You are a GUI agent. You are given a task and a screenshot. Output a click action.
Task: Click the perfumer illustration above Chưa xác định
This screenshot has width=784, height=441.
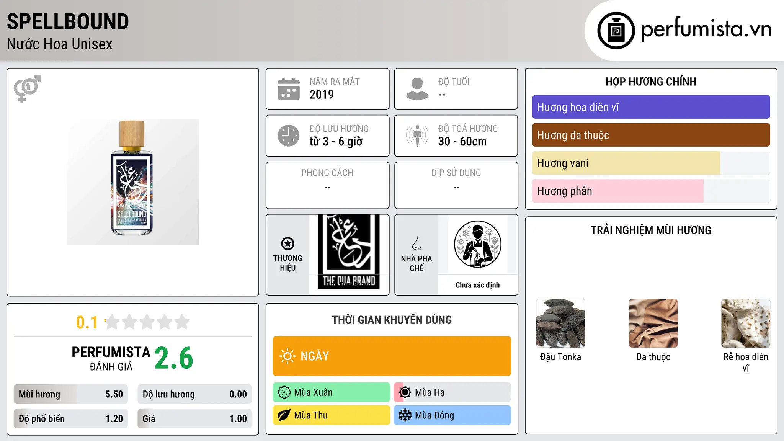point(477,244)
